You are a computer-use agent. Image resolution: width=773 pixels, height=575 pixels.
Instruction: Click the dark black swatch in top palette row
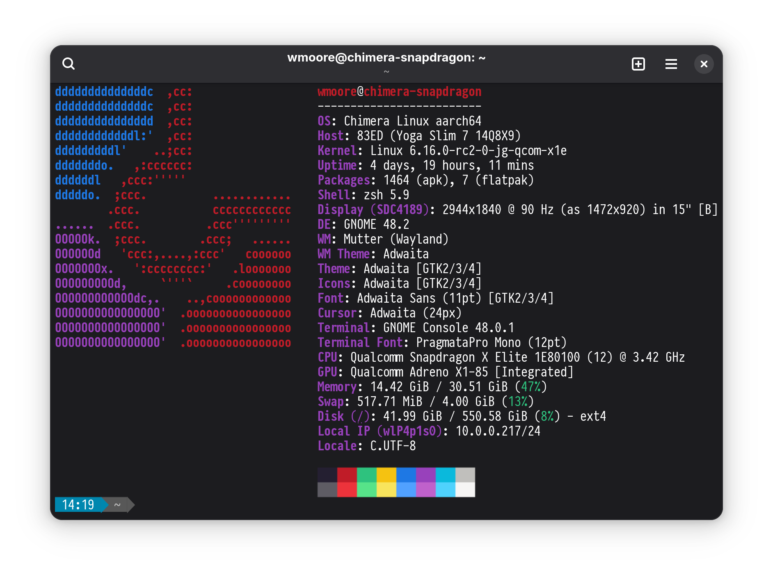(x=327, y=475)
